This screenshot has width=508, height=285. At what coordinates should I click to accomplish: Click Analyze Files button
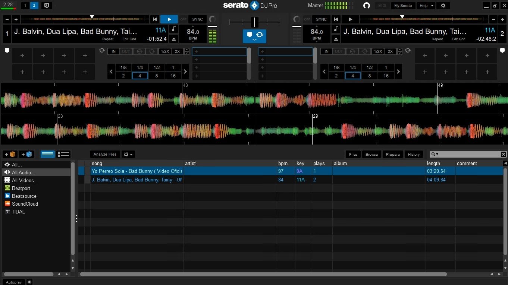pos(105,154)
